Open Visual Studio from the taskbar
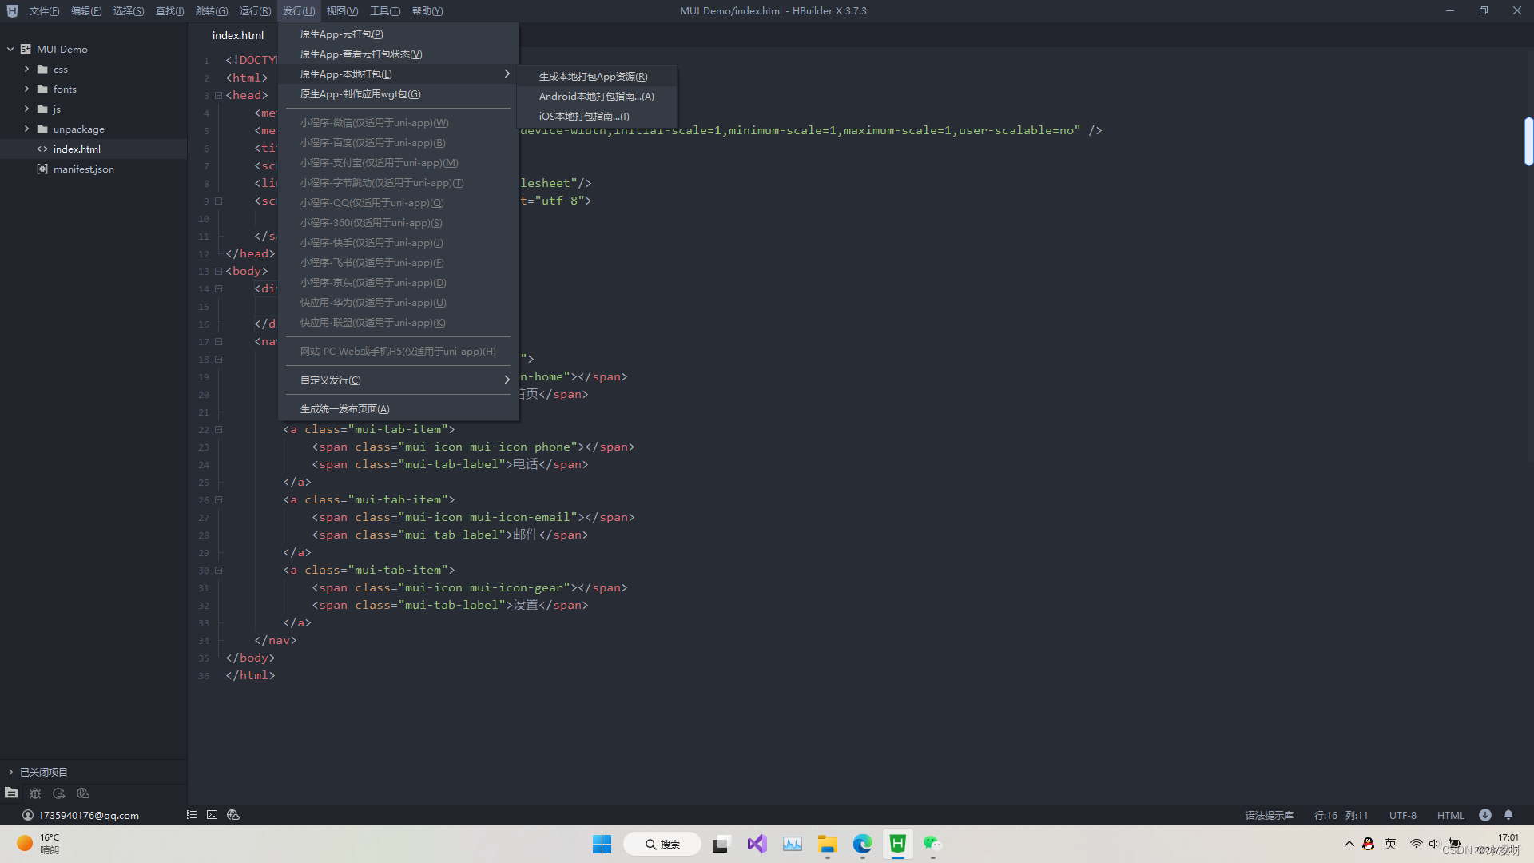This screenshot has width=1534, height=863. click(x=757, y=844)
